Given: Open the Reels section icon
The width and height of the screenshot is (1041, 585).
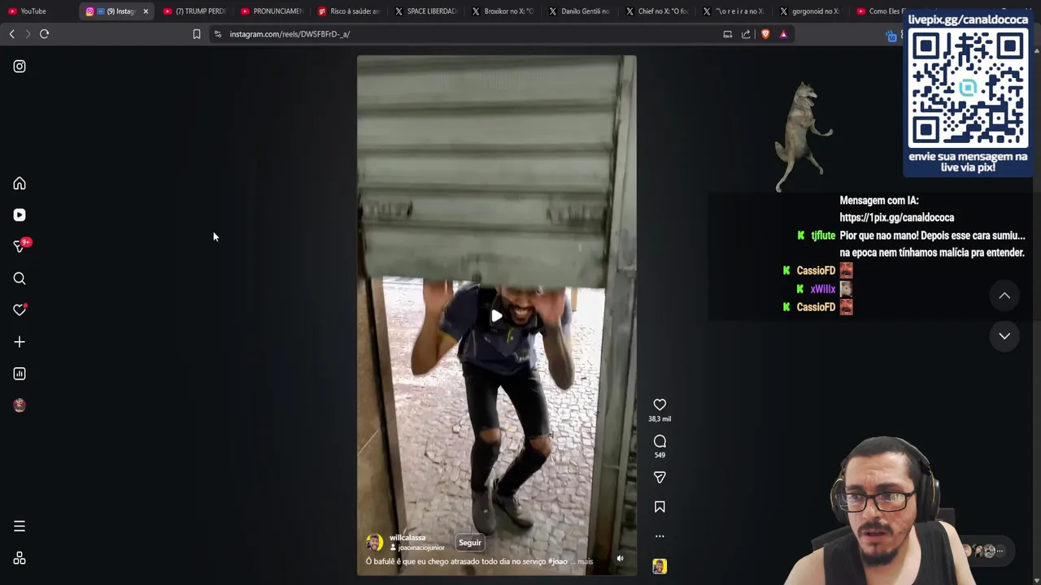Looking at the screenshot, I should (x=20, y=215).
